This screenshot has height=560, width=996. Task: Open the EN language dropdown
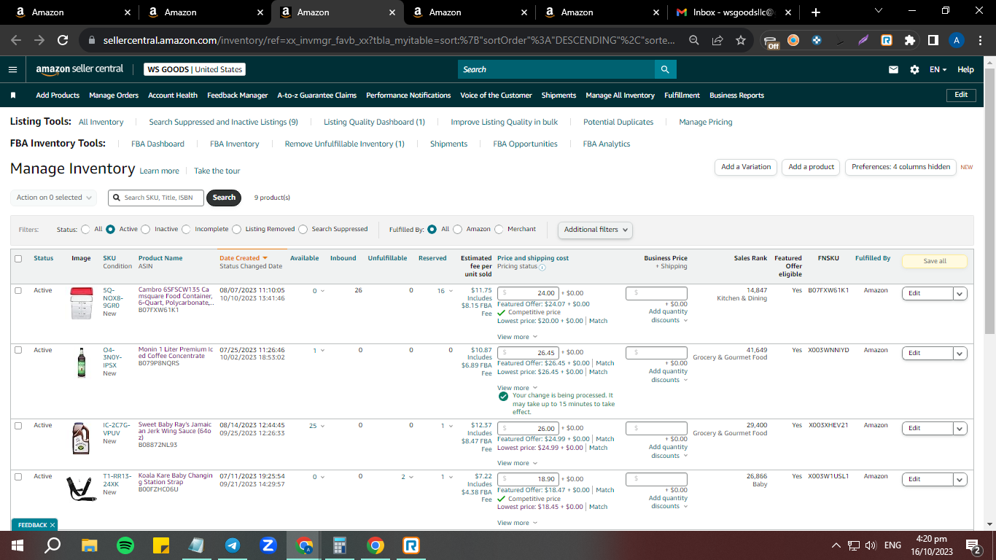coord(938,70)
